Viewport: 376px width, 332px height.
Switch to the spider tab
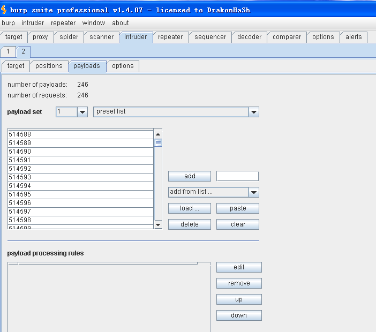pyautogui.click(x=69, y=37)
